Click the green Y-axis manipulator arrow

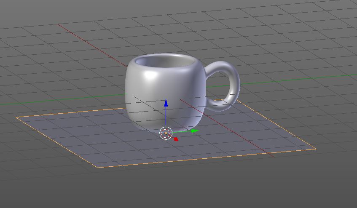point(195,131)
